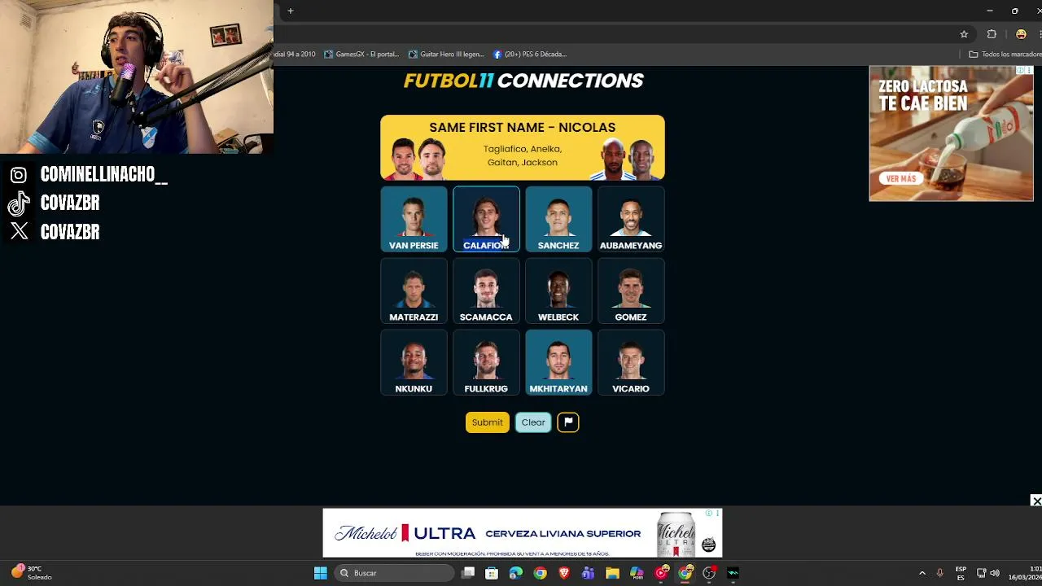Screen dimensions: 1042x586
Task: Open the PES 6 Década Facebook bookmark
Action: click(530, 54)
